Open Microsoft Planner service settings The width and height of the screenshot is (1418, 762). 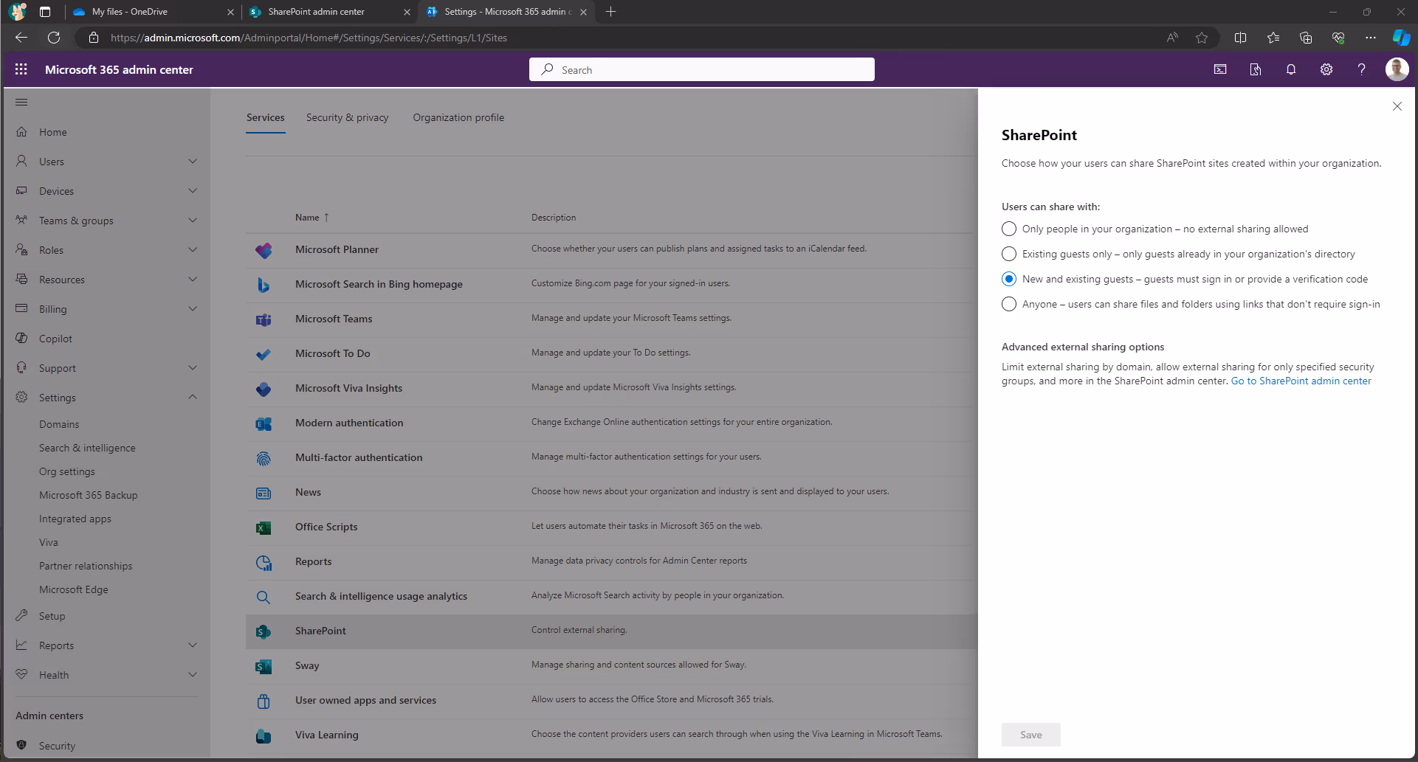pyautogui.click(x=337, y=249)
